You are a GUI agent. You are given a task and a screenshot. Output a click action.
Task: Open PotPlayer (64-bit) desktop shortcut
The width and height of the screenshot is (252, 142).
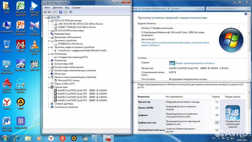(x=35, y=8)
